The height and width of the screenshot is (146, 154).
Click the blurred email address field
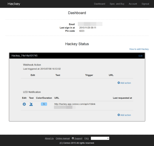[90, 24]
